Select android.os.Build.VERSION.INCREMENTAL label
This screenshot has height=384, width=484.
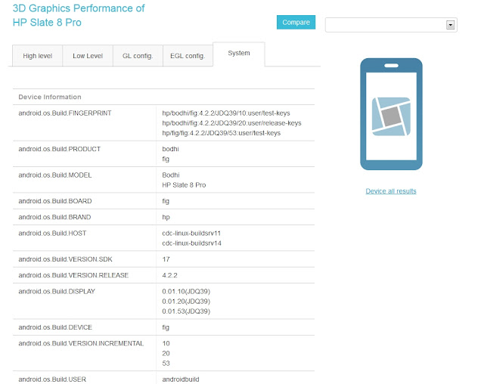pos(81,344)
